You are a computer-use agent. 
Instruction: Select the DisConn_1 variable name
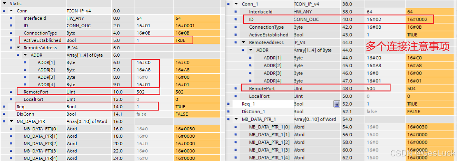[x=253, y=112]
